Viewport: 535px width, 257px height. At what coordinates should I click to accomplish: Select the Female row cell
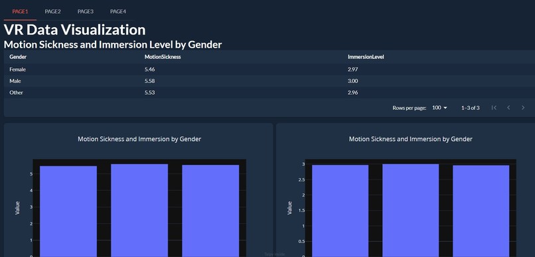click(x=18, y=70)
